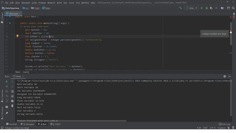Open the Event Log
This screenshot has height=133, width=236.
225,124
